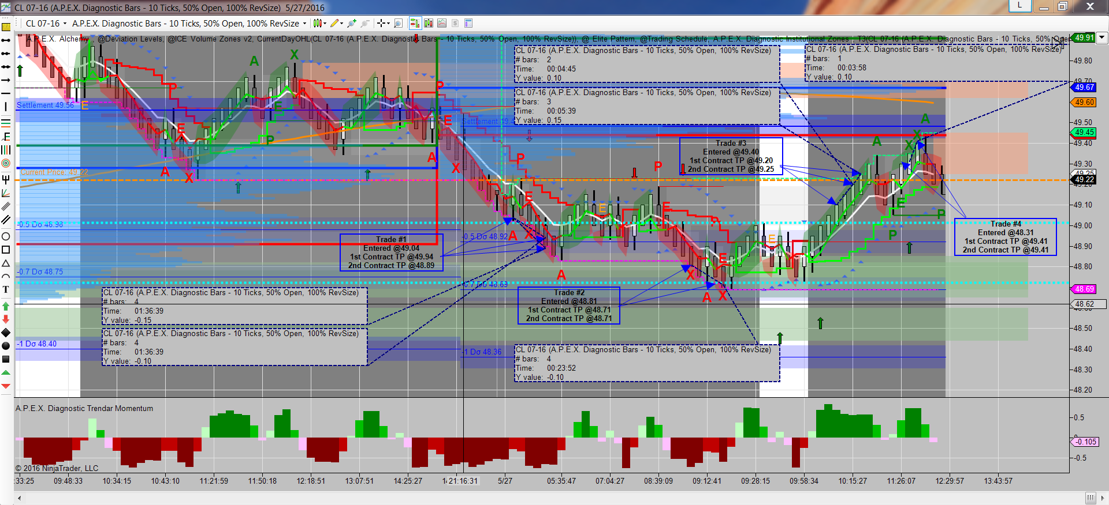This screenshot has width=1109, height=505.
Task: Select the Fibonacci circle tool
Action: click(x=6, y=163)
